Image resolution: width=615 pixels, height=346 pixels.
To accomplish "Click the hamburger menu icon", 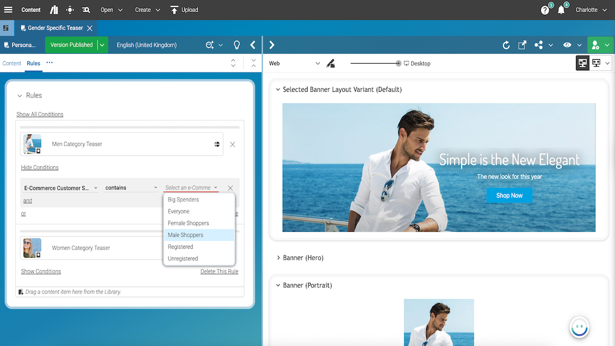I will tap(8, 10).
